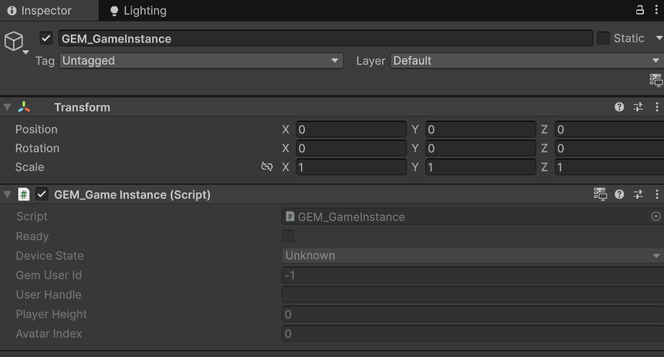Open the Tag dropdown showing Untagged
This screenshot has height=357, width=664.
tap(201, 61)
